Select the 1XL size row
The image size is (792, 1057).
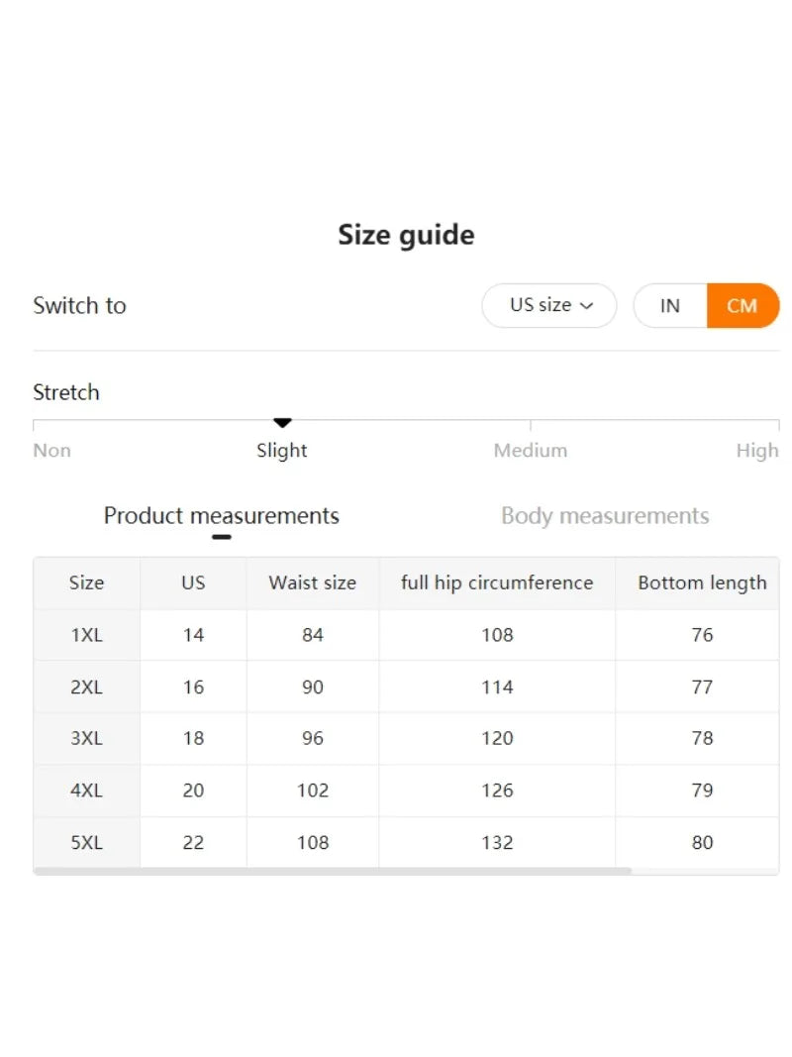[86, 635]
